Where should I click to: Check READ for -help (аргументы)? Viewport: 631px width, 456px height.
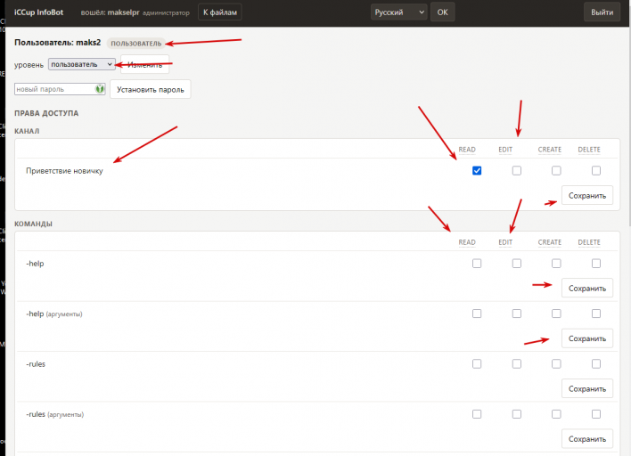[477, 313]
